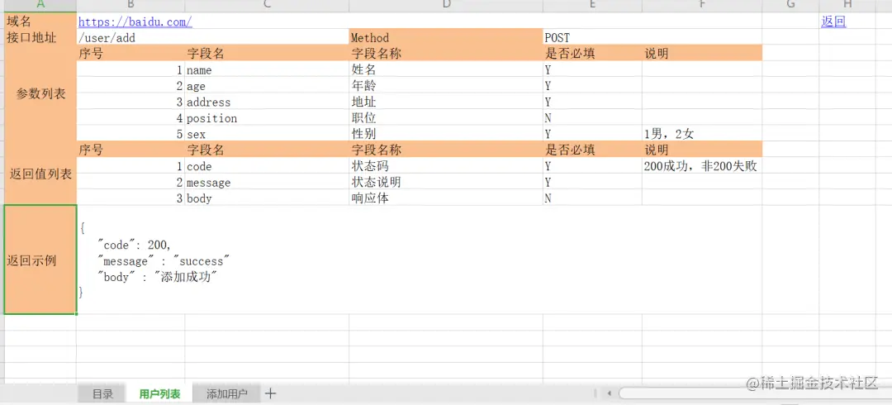The image size is (892, 405).
Task: Click the /user/add cell
Action: click(x=213, y=37)
